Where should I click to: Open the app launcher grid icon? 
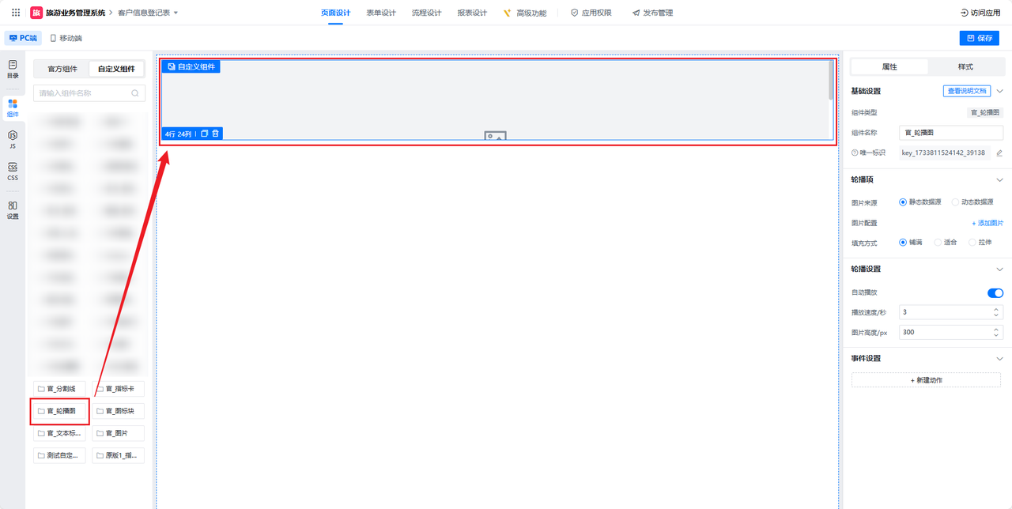(16, 13)
